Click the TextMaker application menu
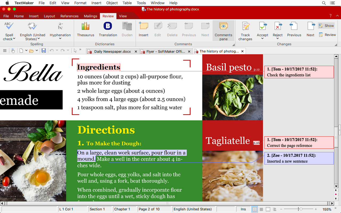Image resolution: width=341 pixels, height=213 pixels. tap(24, 3)
